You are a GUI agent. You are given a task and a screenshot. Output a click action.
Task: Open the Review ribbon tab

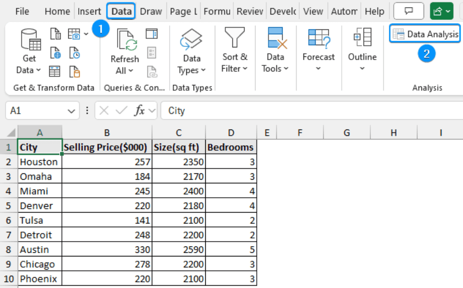click(250, 11)
